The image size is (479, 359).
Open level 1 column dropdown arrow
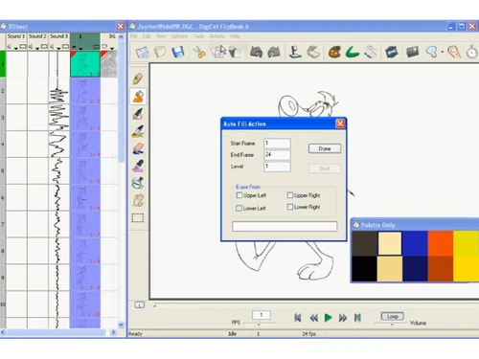click(x=80, y=48)
